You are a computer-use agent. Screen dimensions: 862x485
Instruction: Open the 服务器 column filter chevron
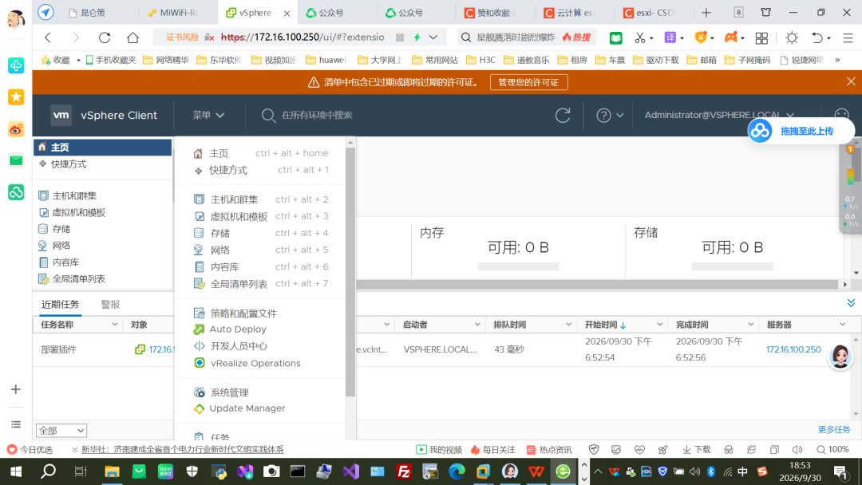click(x=842, y=325)
